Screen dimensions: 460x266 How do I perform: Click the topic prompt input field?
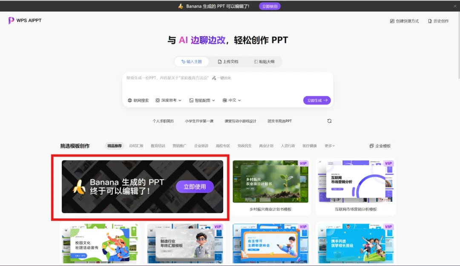227,83
